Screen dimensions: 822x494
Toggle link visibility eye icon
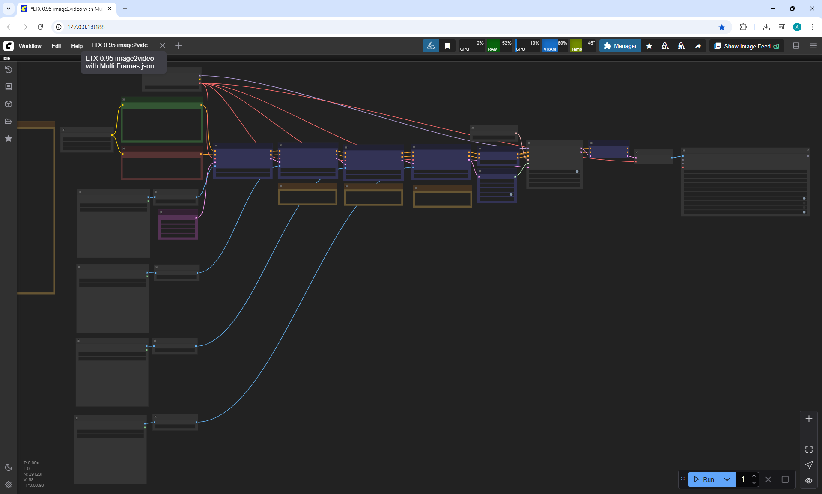(x=809, y=481)
